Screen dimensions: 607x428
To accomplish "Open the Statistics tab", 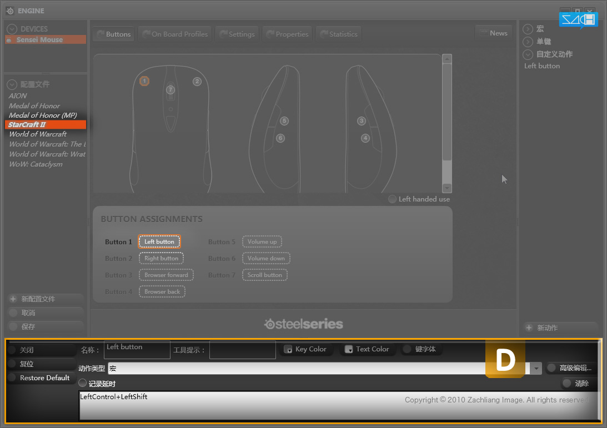I will tap(339, 34).
